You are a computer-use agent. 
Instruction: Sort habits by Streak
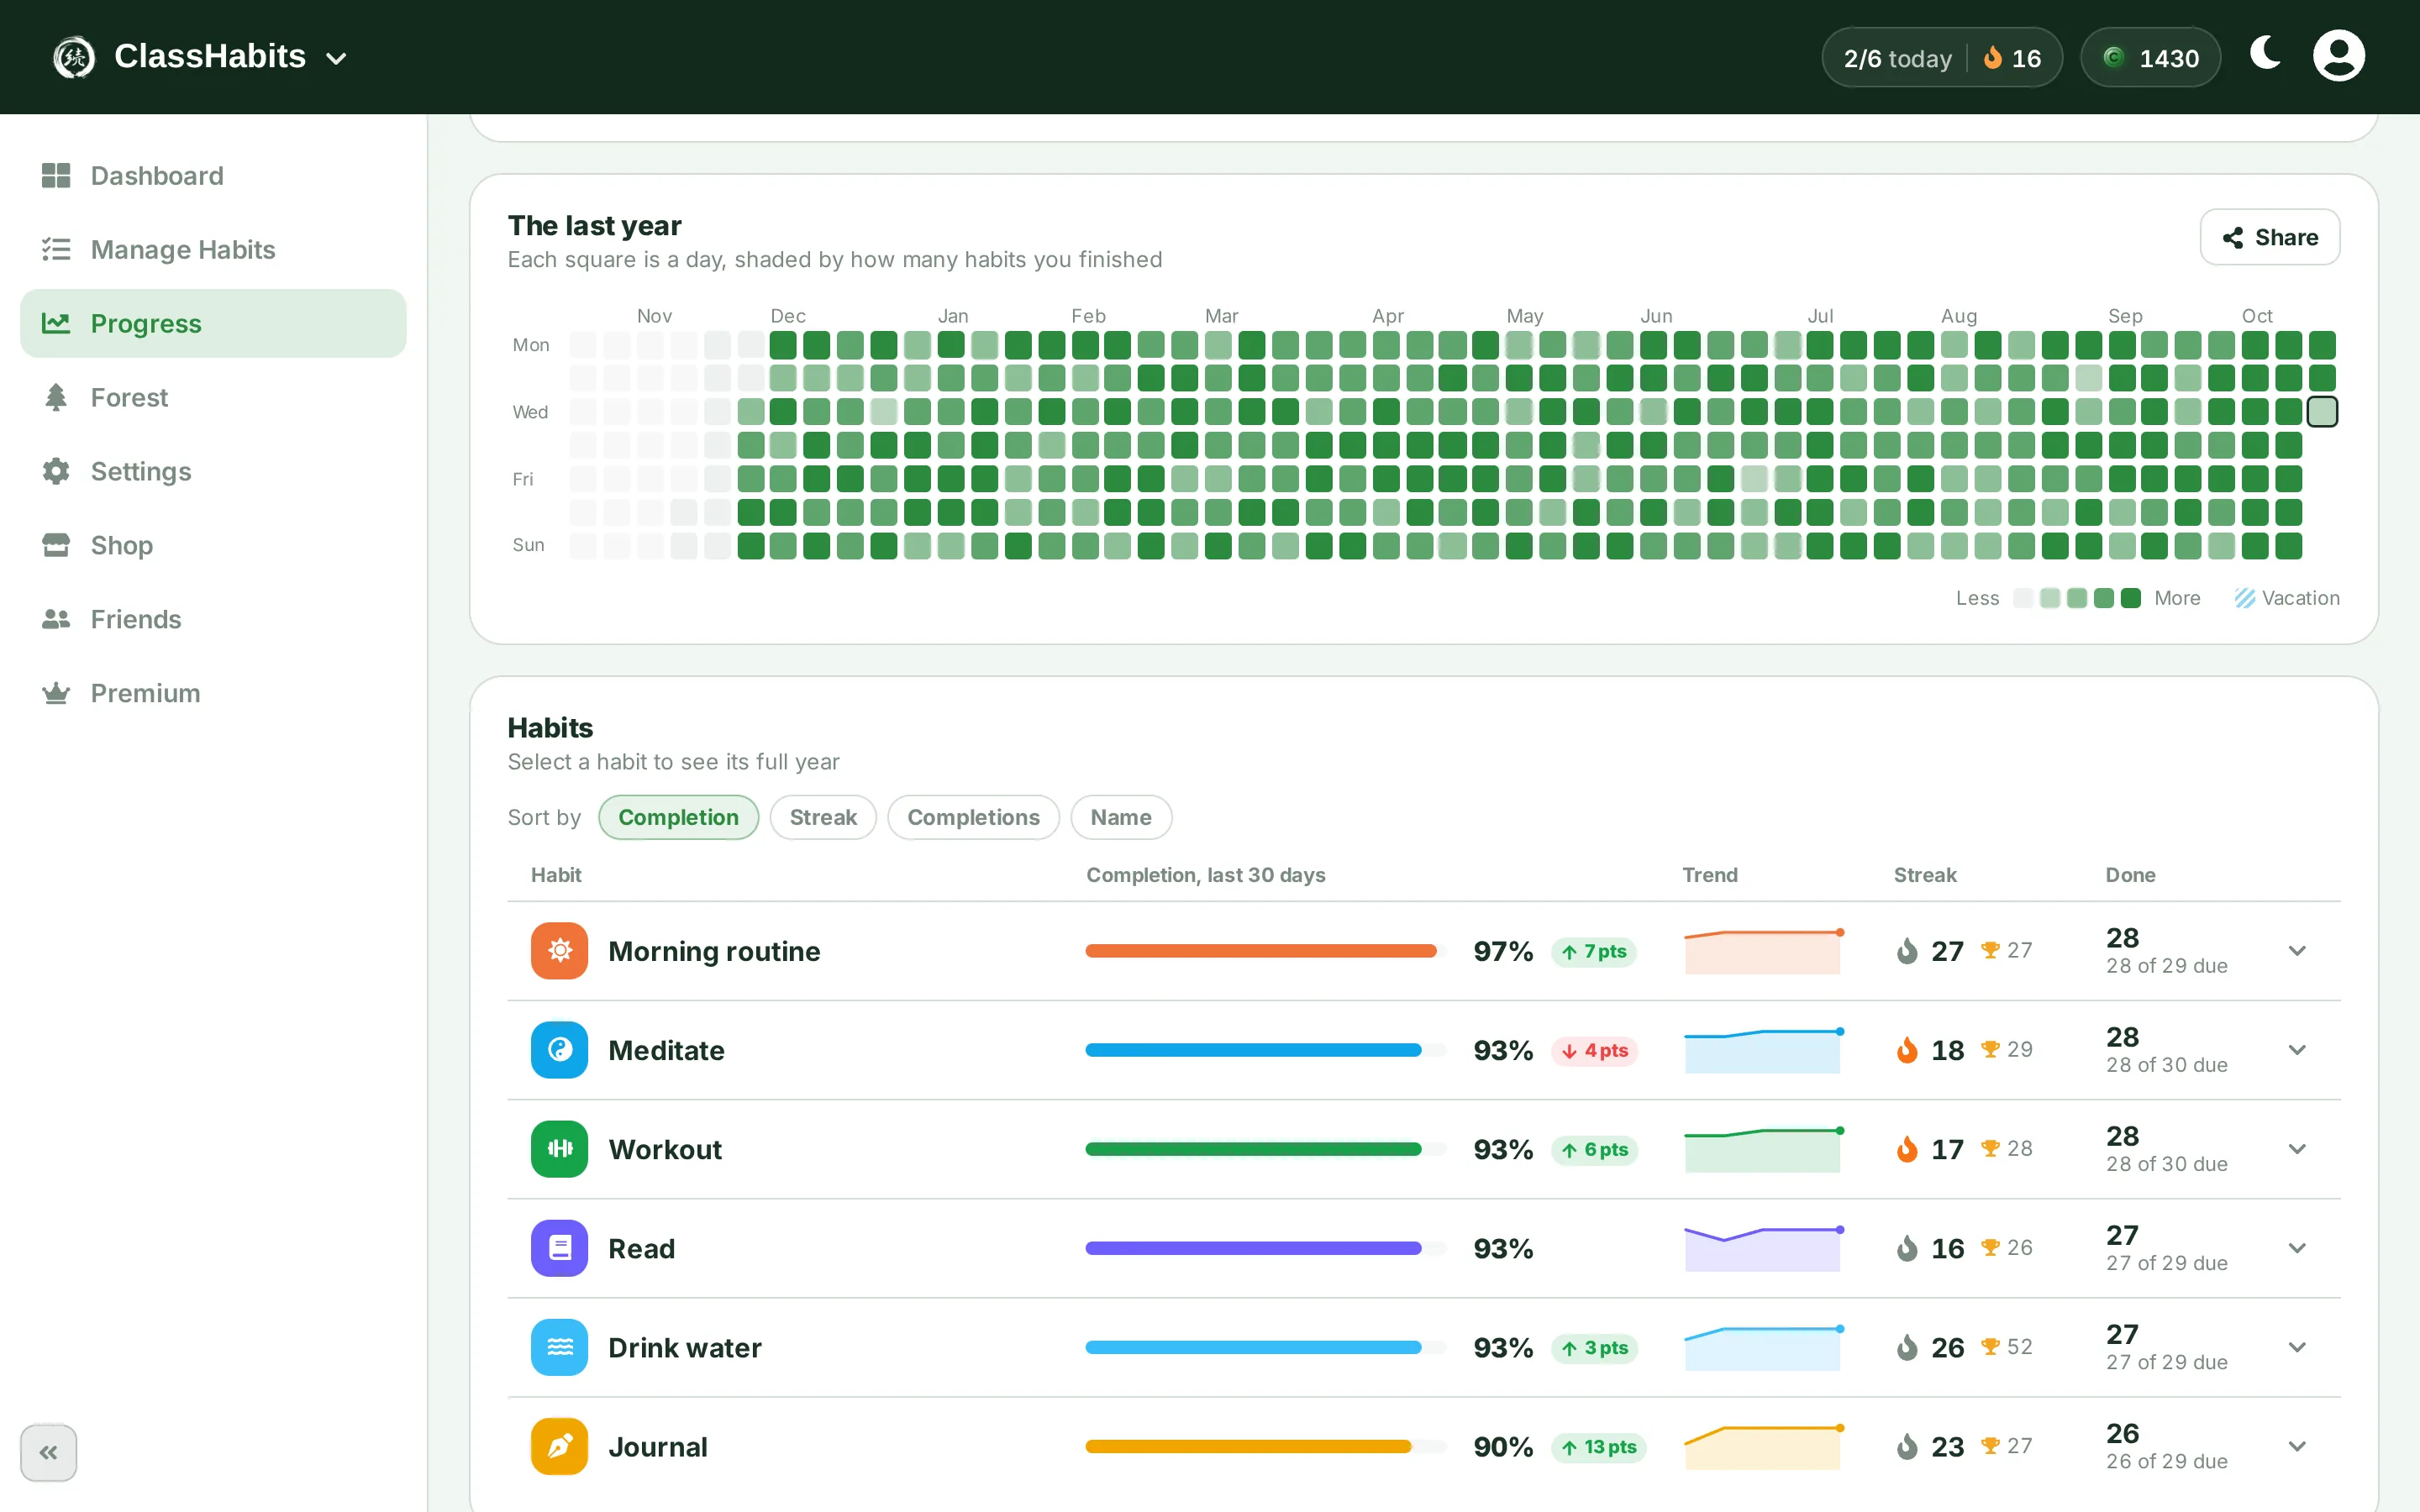coord(823,817)
